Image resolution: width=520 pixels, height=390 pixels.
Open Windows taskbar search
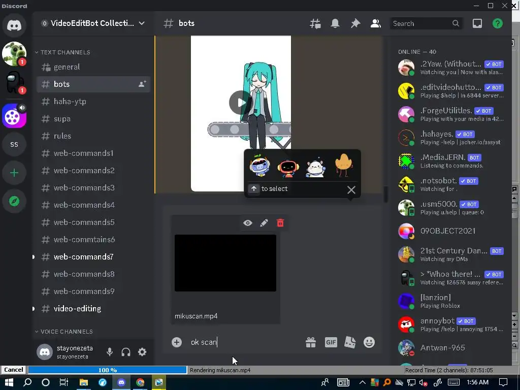tap(27, 382)
